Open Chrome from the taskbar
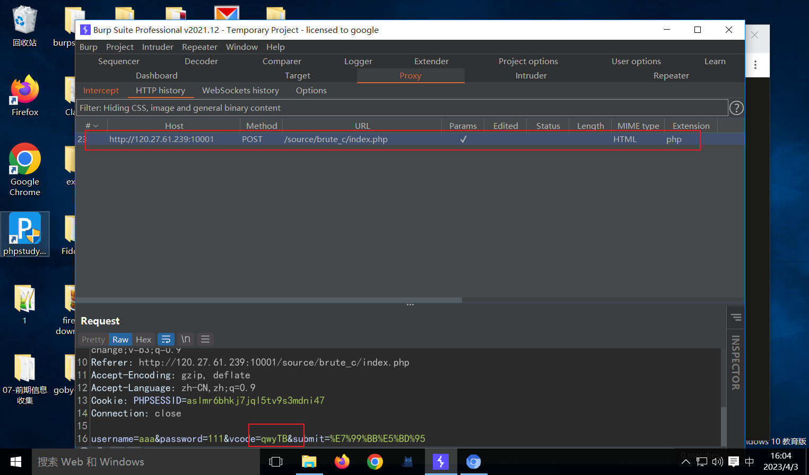This screenshot has height=475, width=809. click(x=375, y=462)
